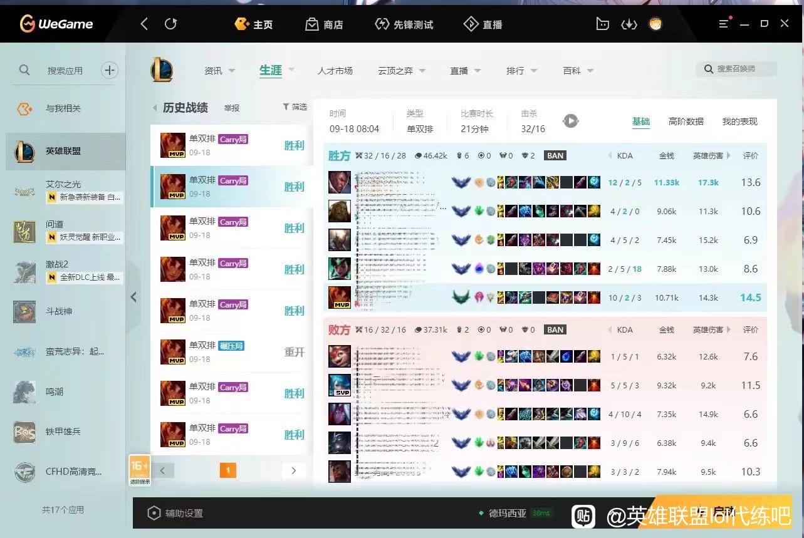Select page 1 in match pagination

tap(228, 470)
